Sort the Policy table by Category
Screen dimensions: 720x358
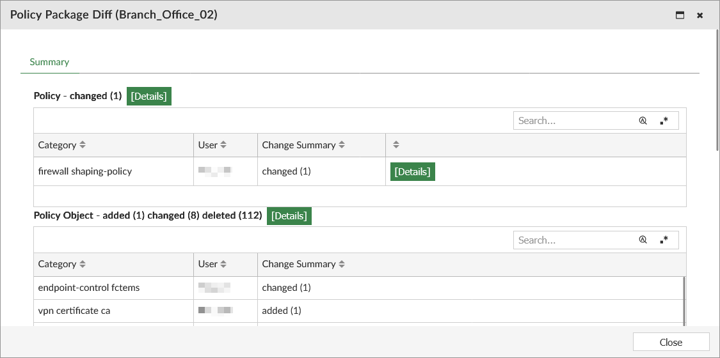coord(83,145)
